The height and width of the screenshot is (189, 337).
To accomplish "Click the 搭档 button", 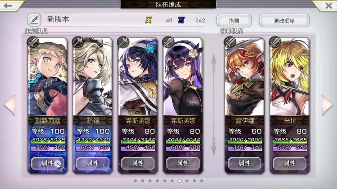I will [x=234, y=21].
